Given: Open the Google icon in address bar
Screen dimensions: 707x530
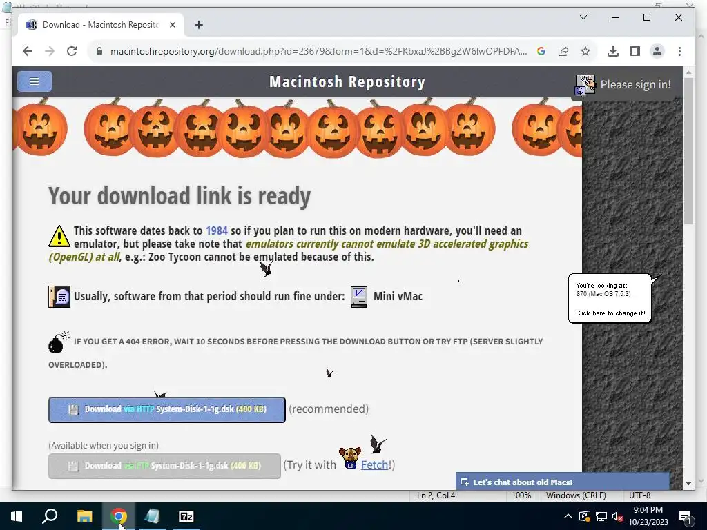Looking at the screenshot, I should point(541,51).
